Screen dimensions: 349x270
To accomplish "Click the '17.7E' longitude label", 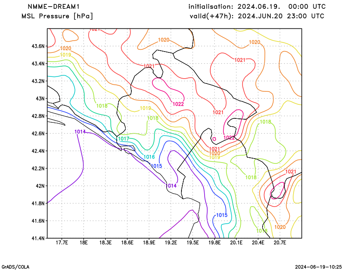I will 62,242.
